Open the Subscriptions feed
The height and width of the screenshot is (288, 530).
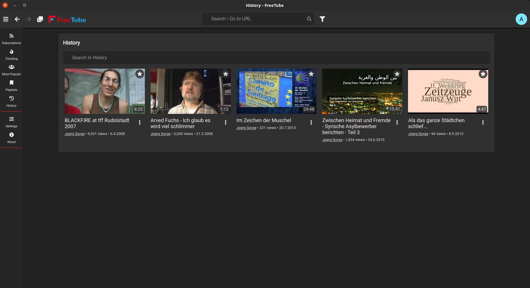pos(11,39)
